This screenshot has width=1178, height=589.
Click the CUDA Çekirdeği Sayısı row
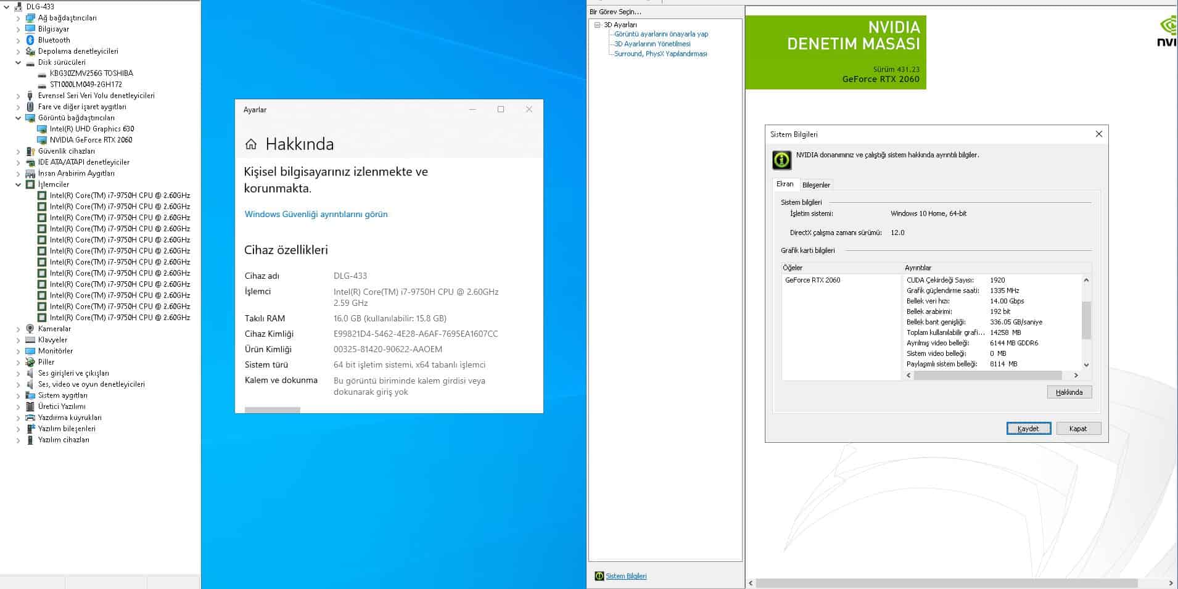[993, 280]
